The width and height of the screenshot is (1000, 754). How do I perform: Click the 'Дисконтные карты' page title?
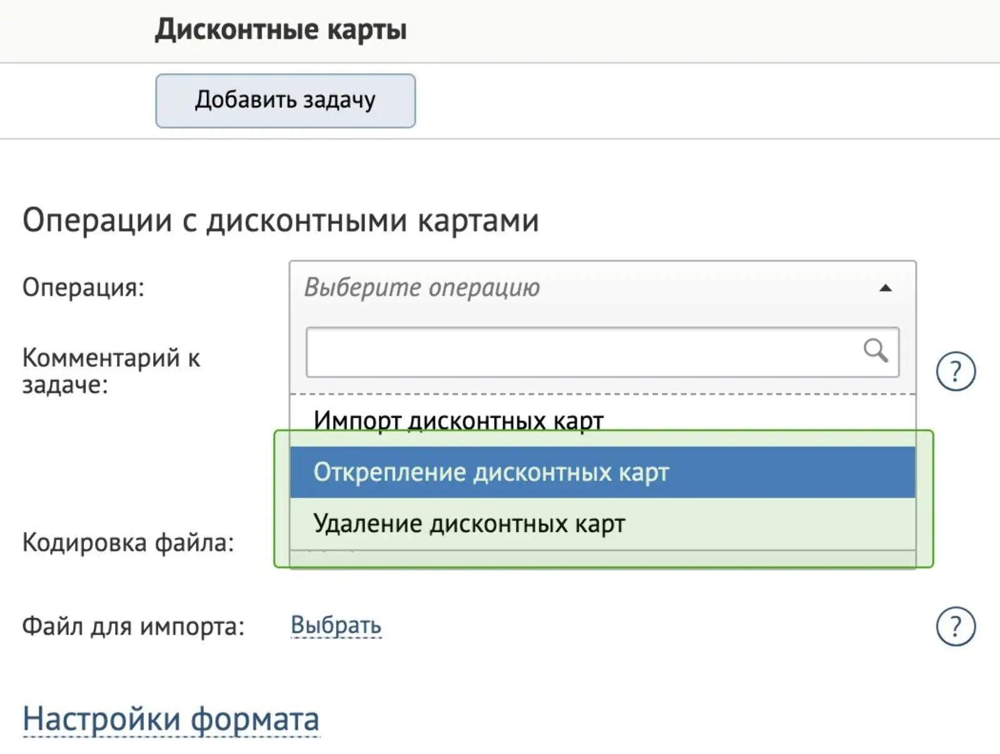pos(281,29)
